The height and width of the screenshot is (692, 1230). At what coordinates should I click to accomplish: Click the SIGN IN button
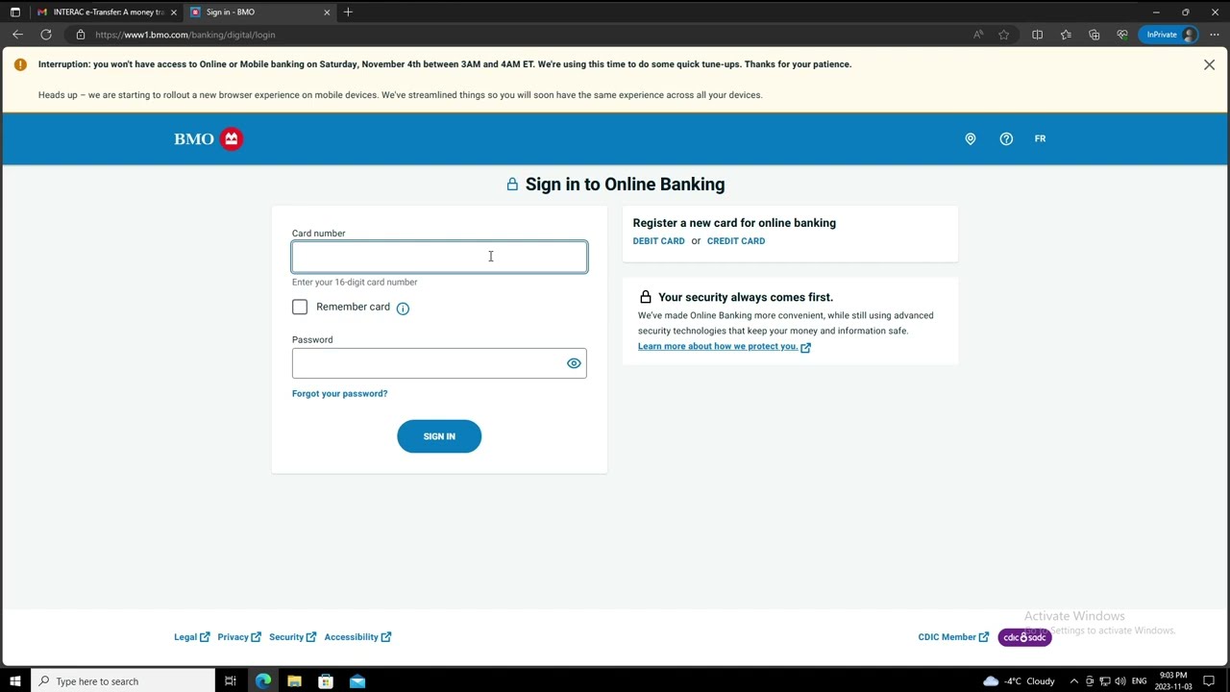[x=439, y=436]
